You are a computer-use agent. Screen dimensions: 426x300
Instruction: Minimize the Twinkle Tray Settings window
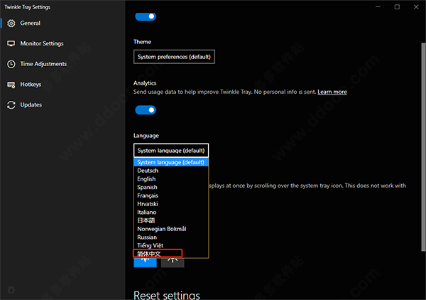378,7
